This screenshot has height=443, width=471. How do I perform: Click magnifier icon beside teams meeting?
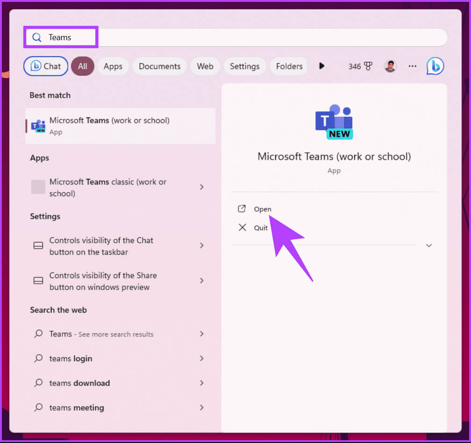click(x=38, y=407)
